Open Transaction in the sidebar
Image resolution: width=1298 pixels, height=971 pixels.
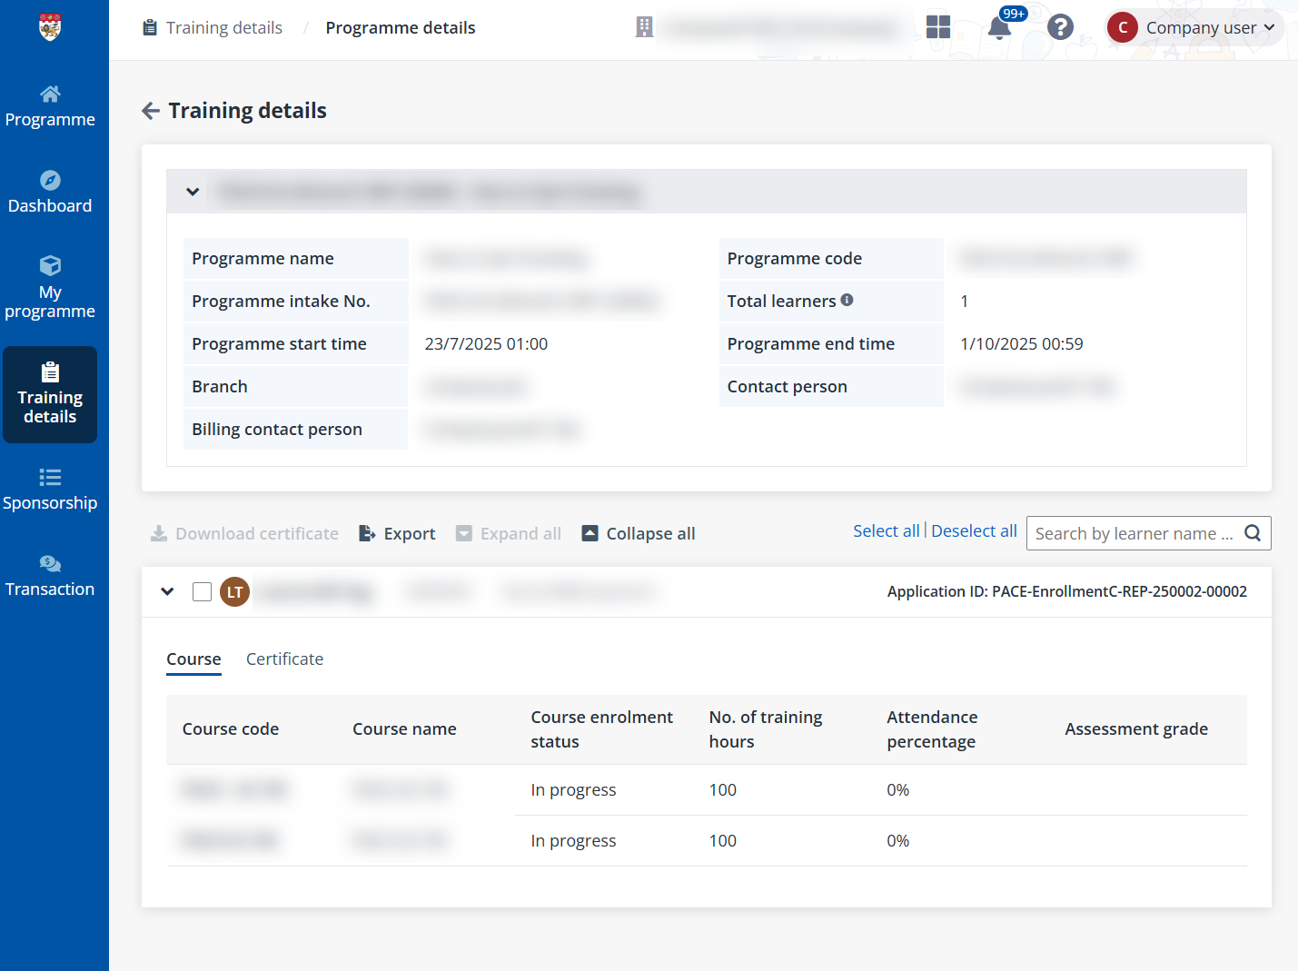tap(50, 577)
